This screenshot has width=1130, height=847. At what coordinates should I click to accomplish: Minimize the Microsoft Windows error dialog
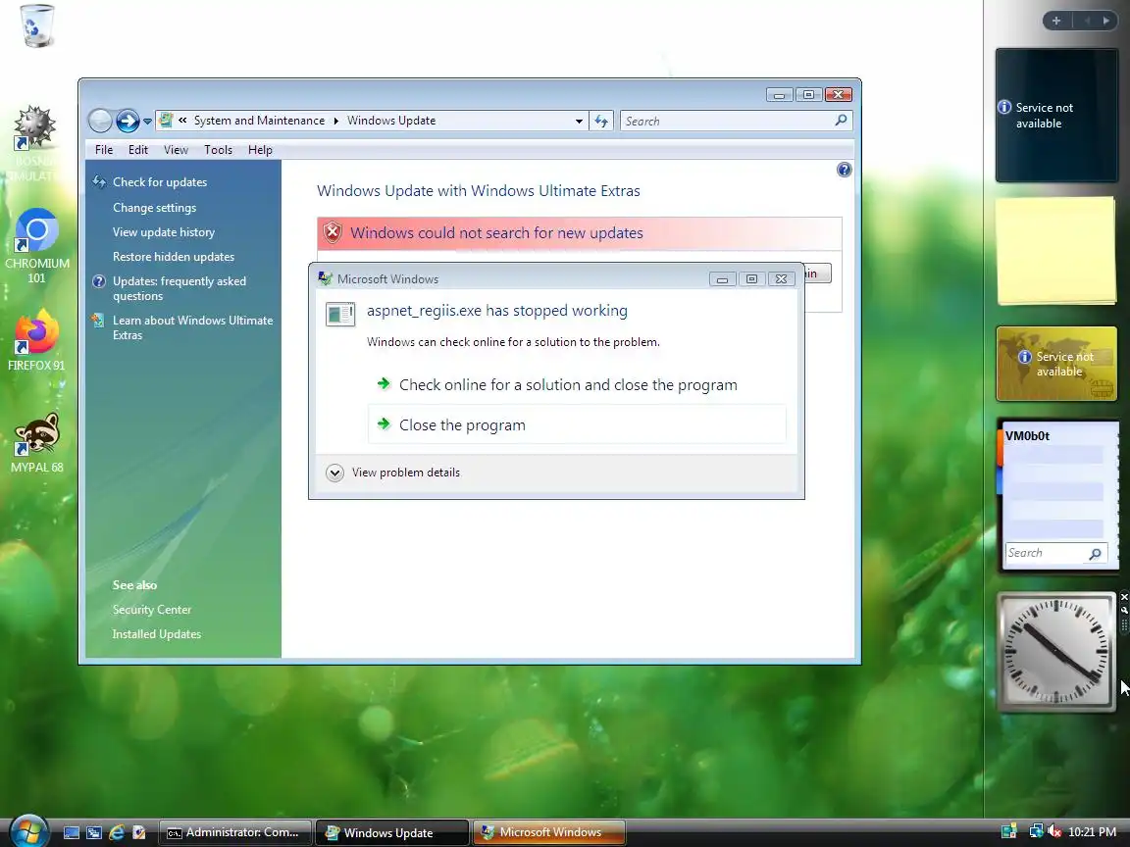[x=722, y=278]
